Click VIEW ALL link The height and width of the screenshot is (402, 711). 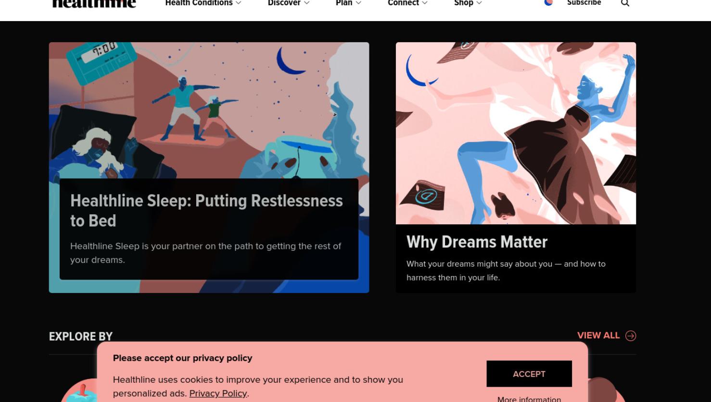pyautogui.click(x=598, y=335)
